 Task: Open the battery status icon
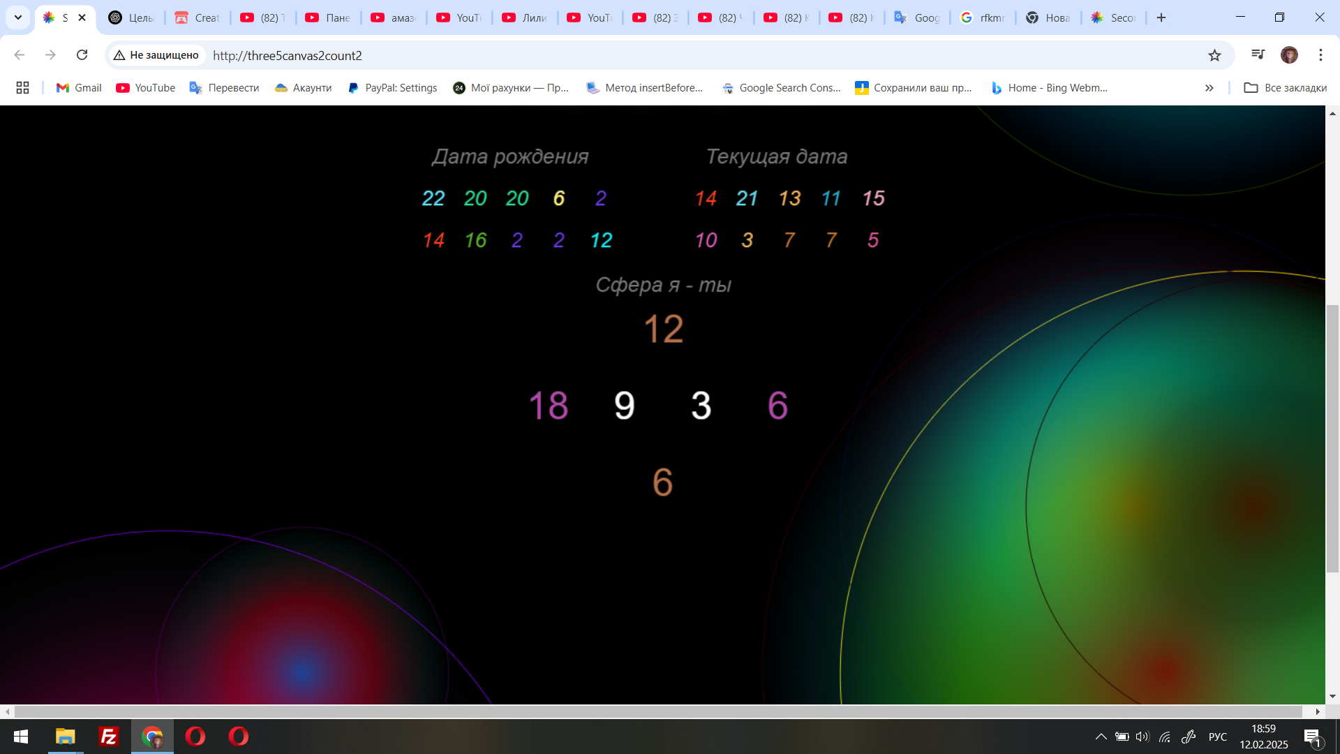point(1122,737)
